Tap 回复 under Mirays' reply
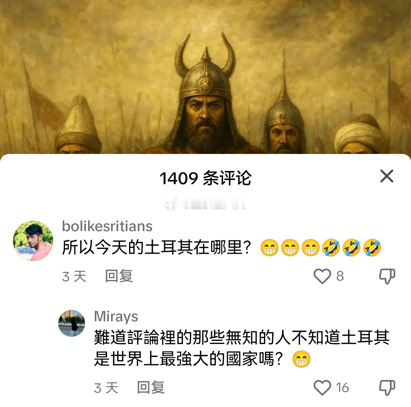This screenshot has height=407, width=411. tap(151, 387)
